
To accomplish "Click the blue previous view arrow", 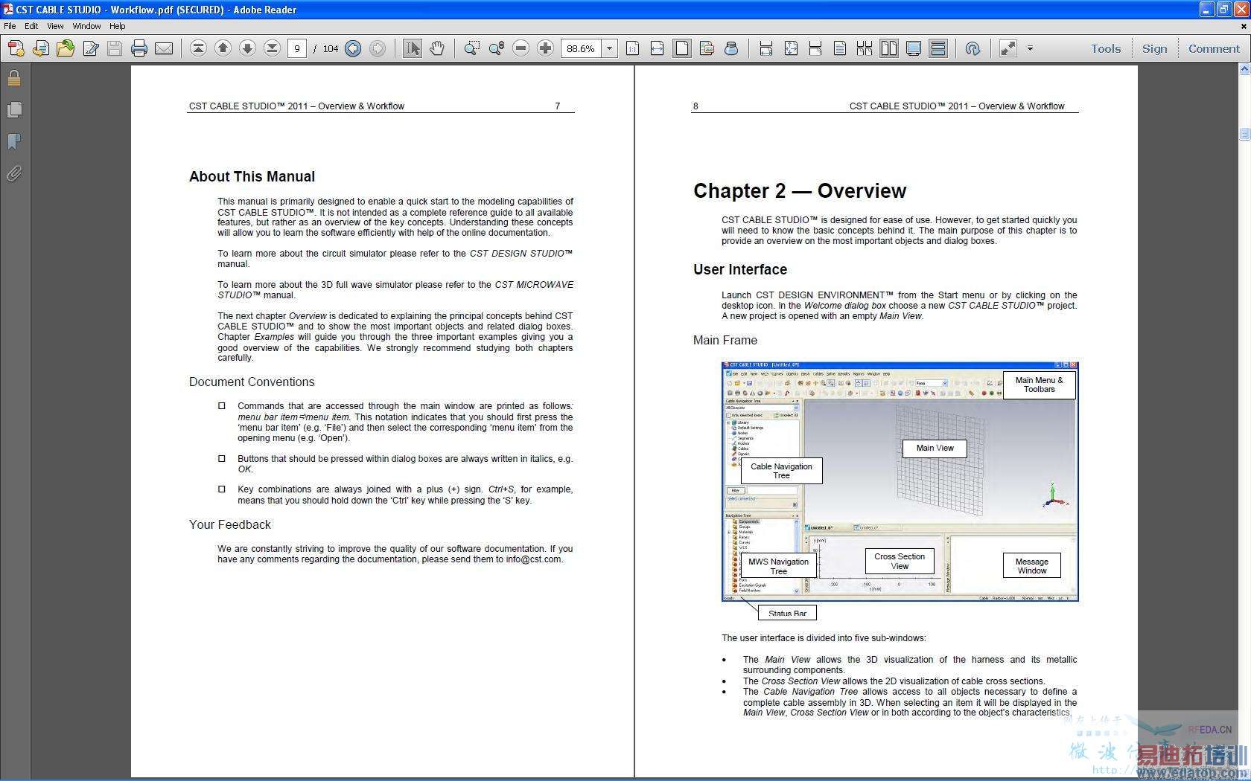I will [353, 48].
